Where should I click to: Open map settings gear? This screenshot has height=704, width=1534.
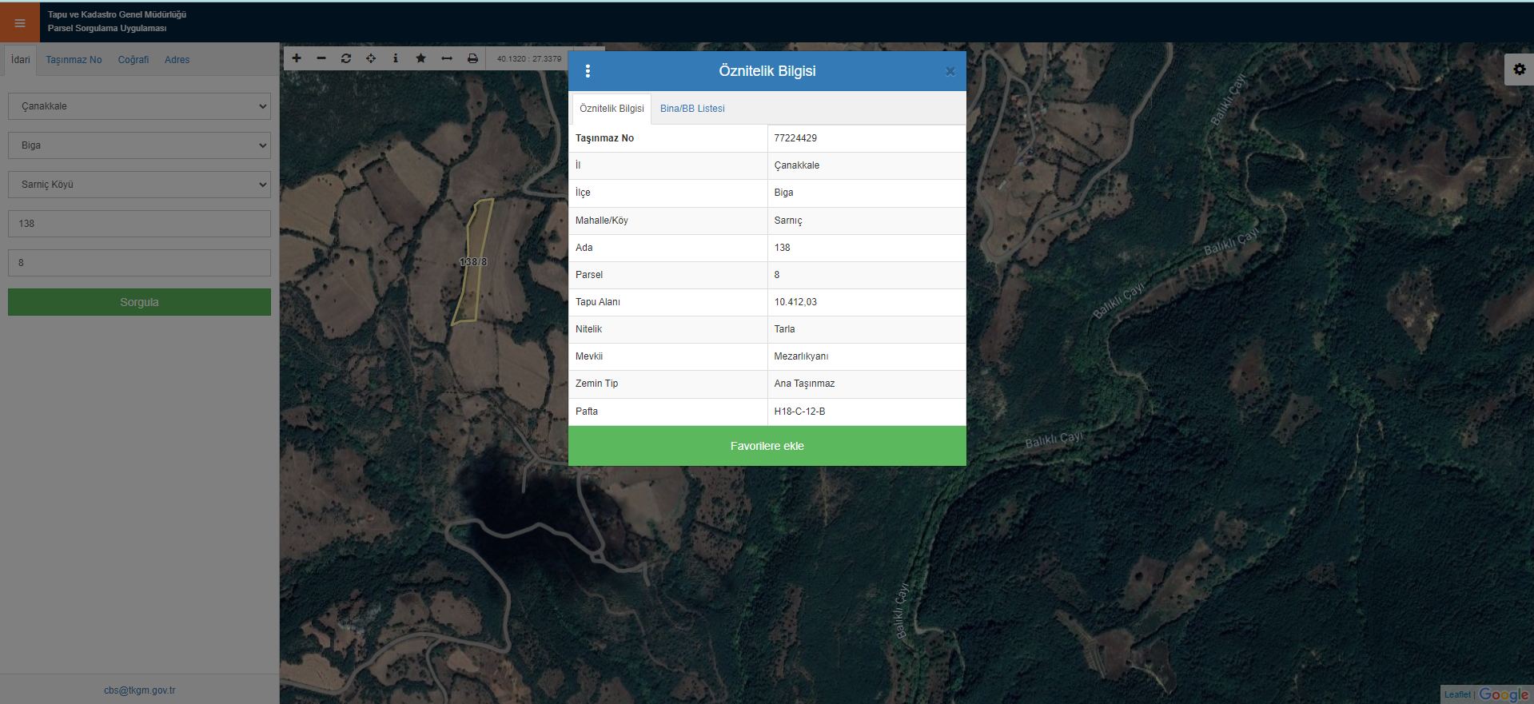1519,70
